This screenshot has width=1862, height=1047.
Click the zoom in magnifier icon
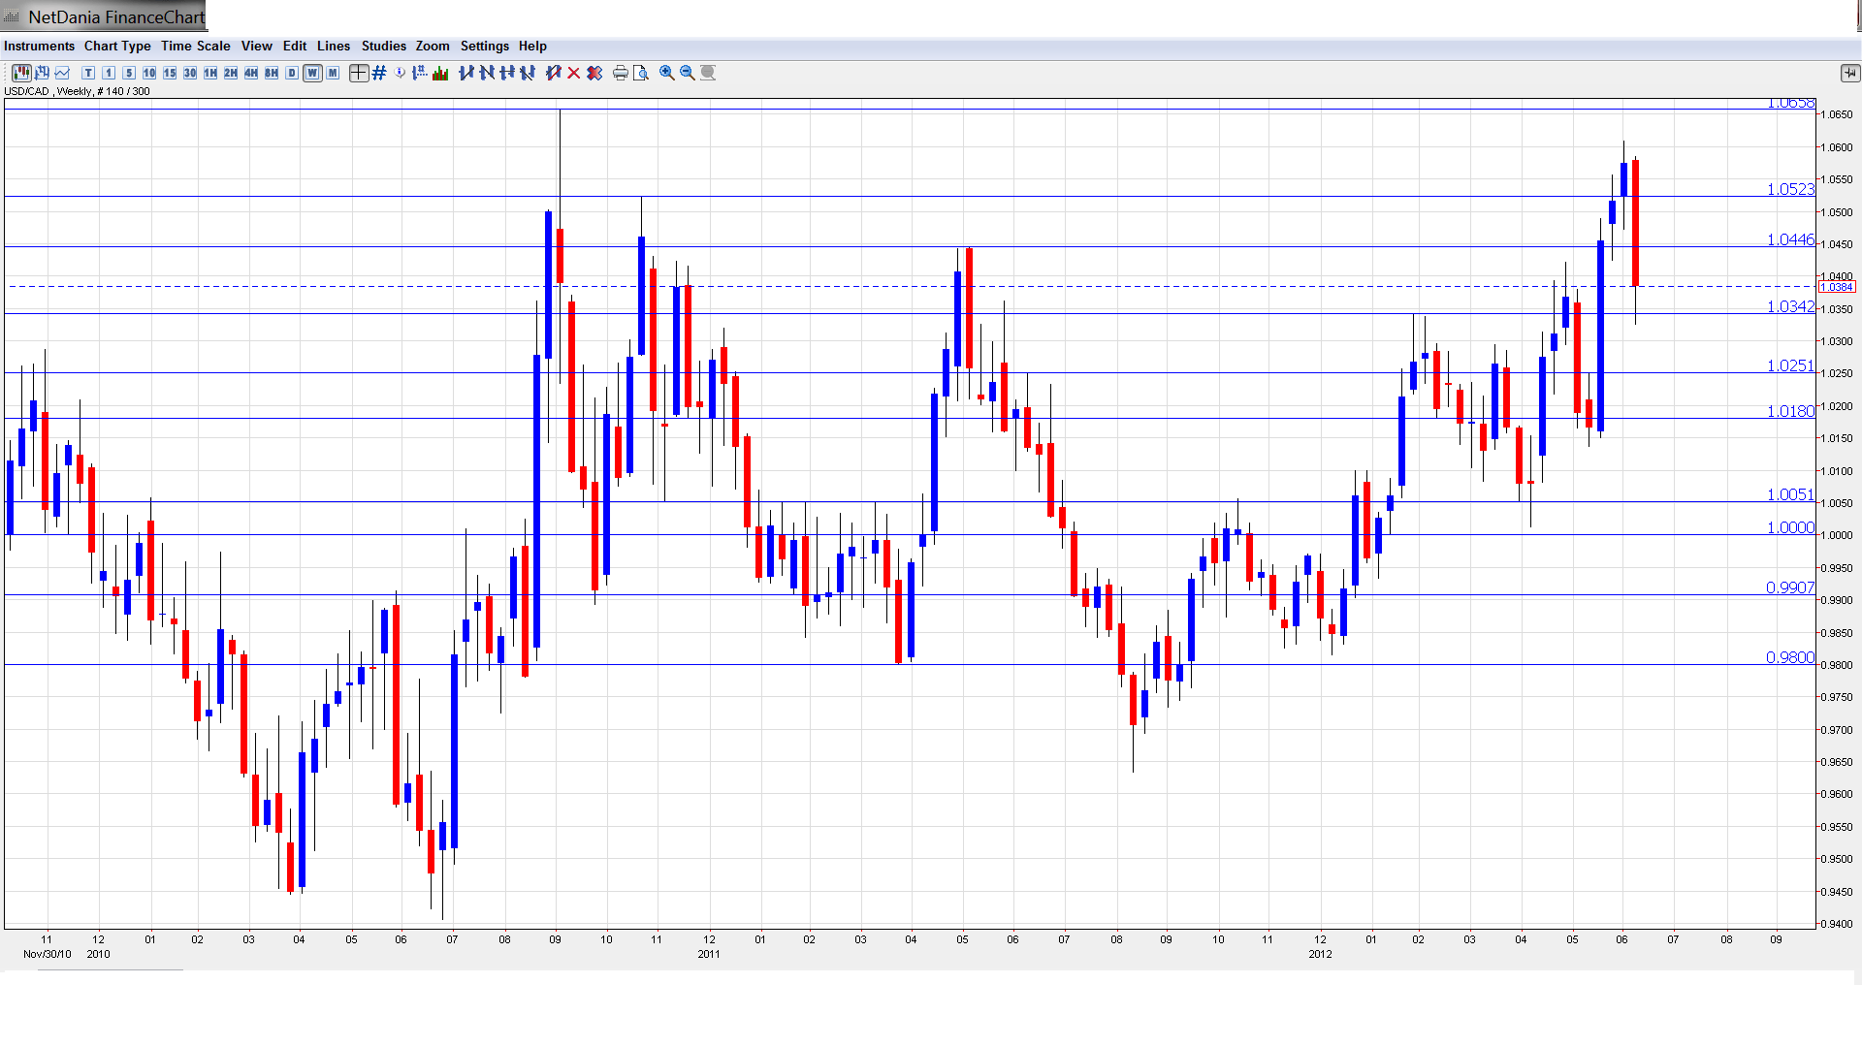tap(667, 73)
